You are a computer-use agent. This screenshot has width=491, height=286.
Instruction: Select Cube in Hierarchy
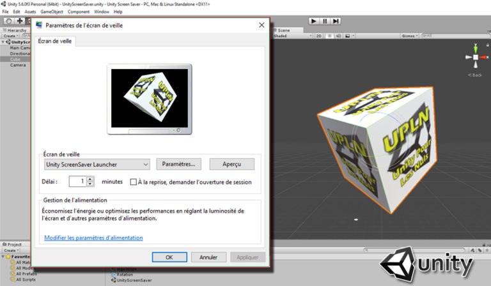tap(15, 59)
